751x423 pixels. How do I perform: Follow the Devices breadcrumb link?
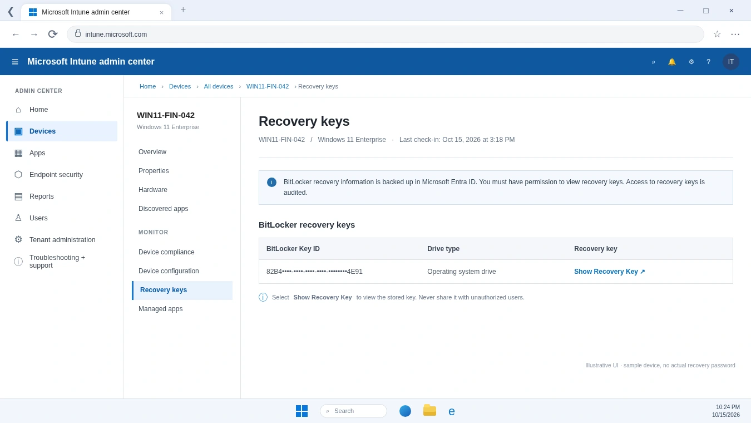coord(180,86)
